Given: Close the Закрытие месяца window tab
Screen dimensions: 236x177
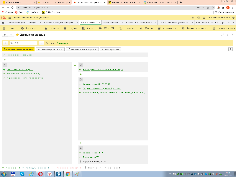Looking at the screenshot, I should click(x=100, y=23).
